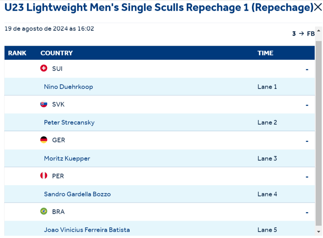This screenshot has width=323, height=238.
Task: Open Joao Vinicius Ferreira Batista profile
Action: (x=87, y=230)
